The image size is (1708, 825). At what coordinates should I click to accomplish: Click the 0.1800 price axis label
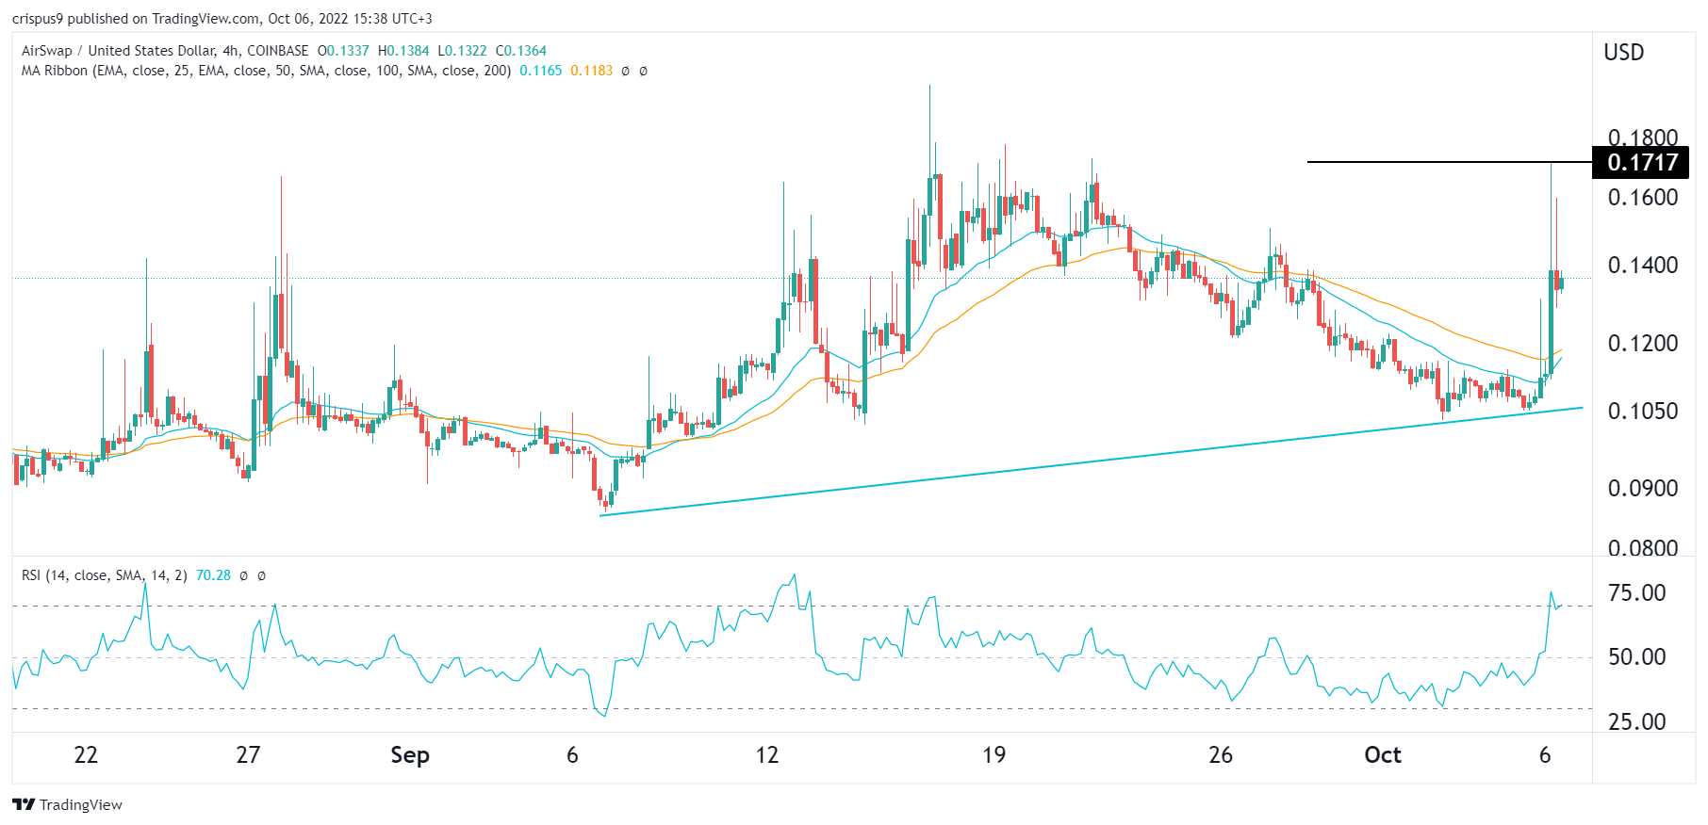[1643, 137]
